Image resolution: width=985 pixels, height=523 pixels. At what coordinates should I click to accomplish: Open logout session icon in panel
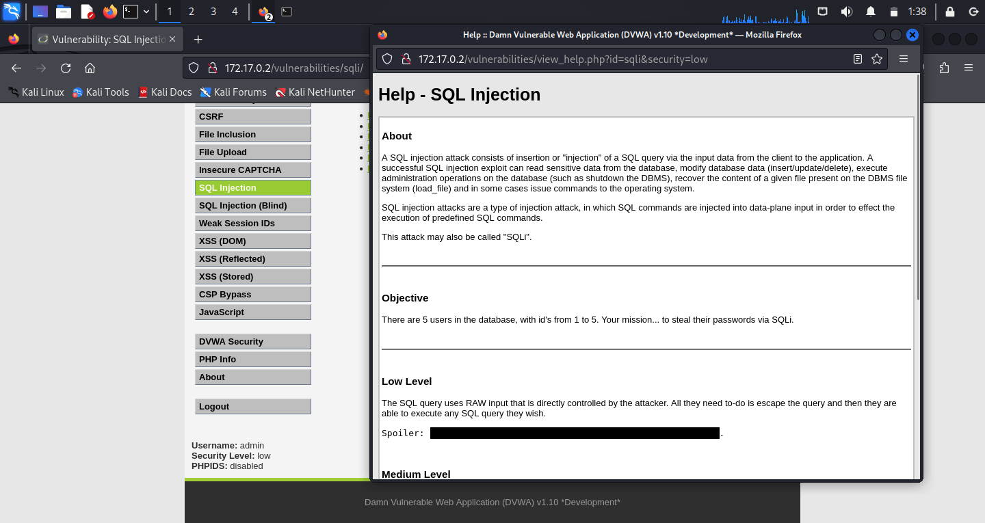pos(973,12)
